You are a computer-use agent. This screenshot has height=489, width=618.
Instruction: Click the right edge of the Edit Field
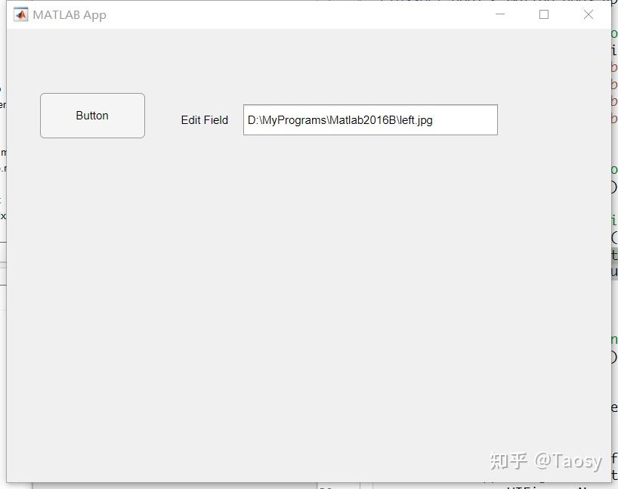496,119
